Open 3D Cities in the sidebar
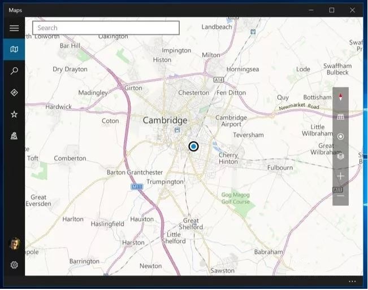 tap(14, 135)
